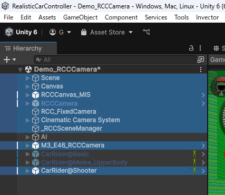Collapse the Demo_RCCCamera scene foldout

pyautogui.click(x=21, y=70)
